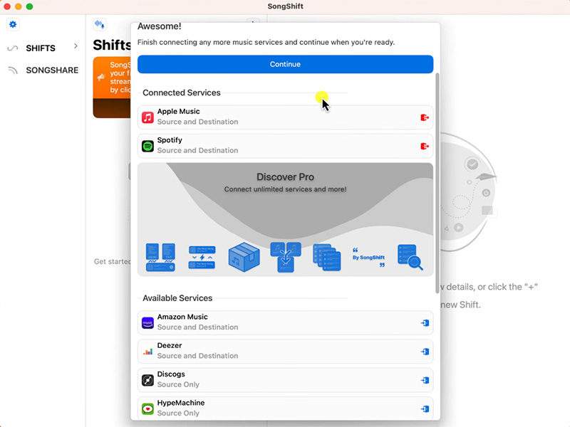Click the Available Services section heading

click(177, 298)
